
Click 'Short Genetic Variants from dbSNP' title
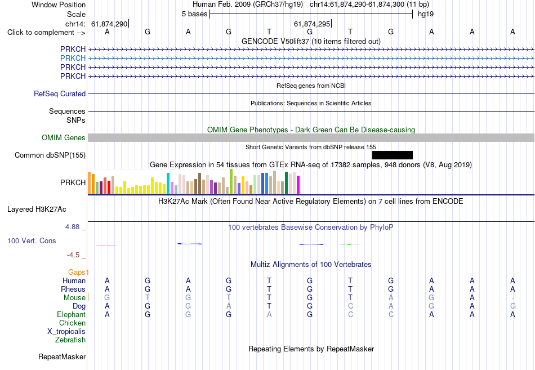[311, 147]
